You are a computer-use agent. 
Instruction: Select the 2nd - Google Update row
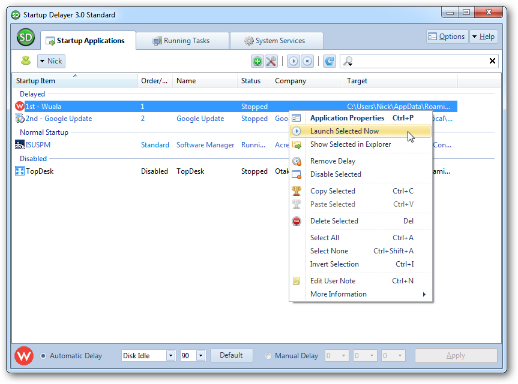(59, 119)
